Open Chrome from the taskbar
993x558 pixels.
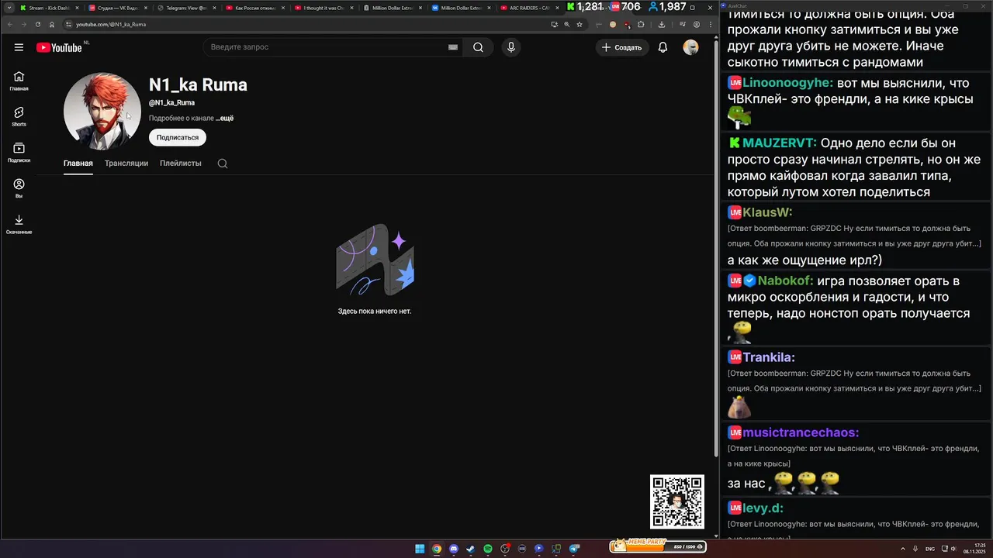437,549
